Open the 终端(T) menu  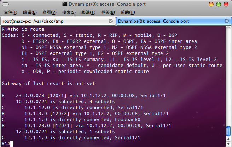point(88,12)
